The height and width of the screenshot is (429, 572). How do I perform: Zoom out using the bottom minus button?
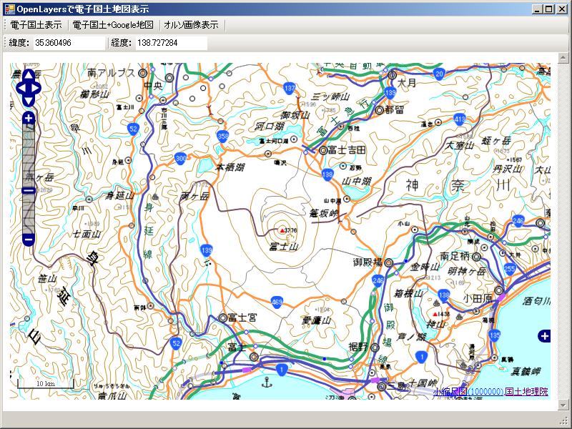(29, 240)
